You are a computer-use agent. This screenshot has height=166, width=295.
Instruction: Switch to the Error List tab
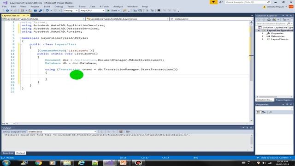8,153
